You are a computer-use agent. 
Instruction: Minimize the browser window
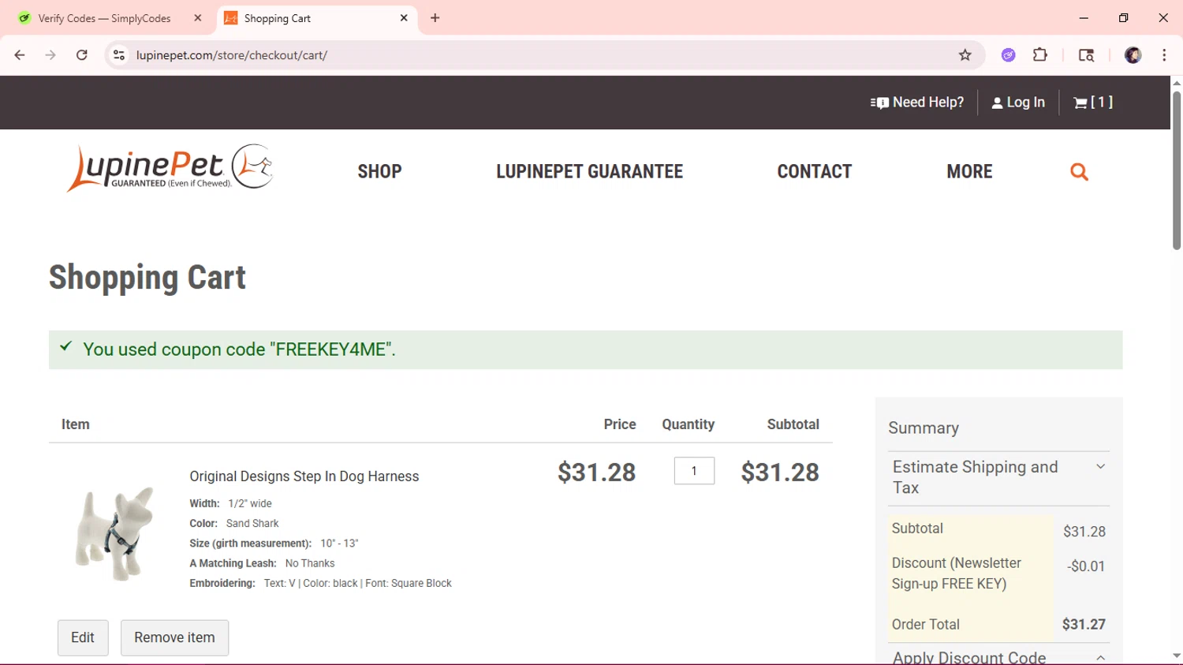(x=1084, y=18)
